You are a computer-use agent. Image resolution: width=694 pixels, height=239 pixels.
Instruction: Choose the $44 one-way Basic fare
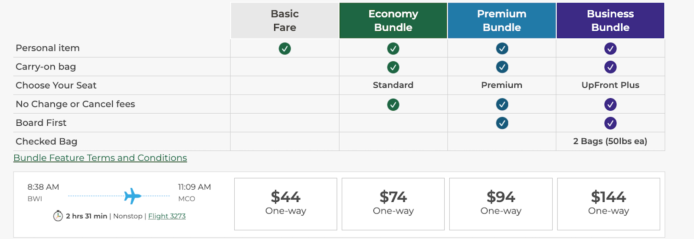coord(285,204)
